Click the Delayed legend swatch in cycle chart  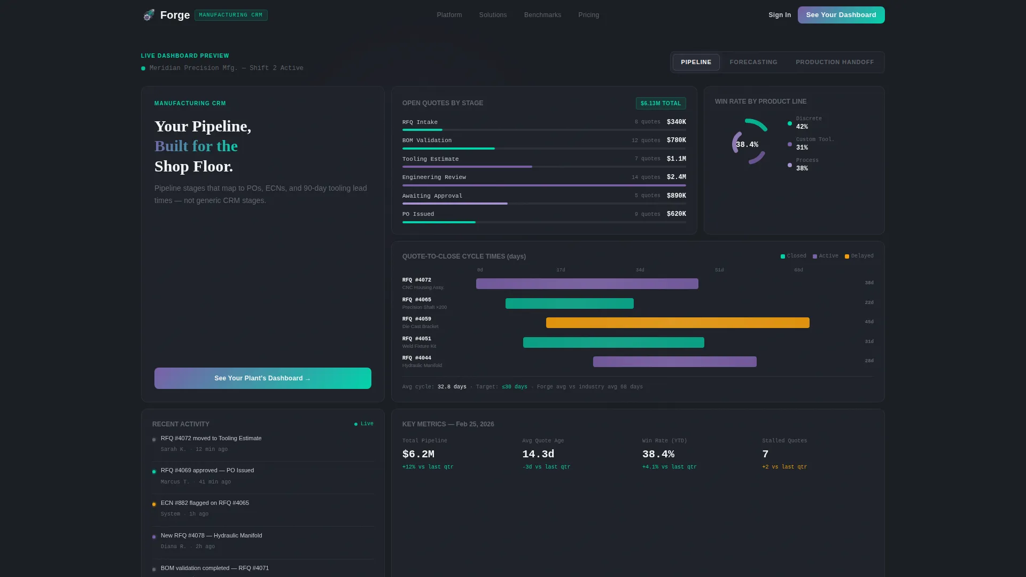(x=847, y=256)
